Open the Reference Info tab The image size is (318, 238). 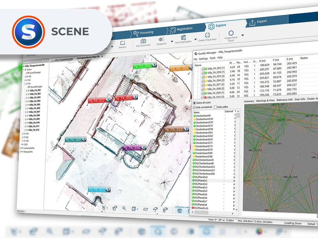(x=285, y=100)
